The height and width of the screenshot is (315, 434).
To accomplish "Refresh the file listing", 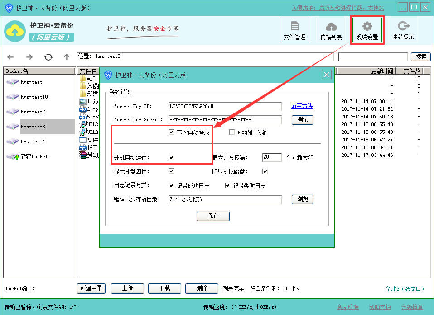I will point(48,57).
